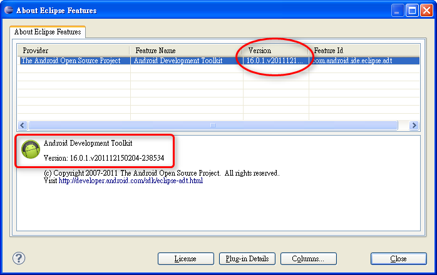The image size is (437, 275).
Task: Sort by the Feature Name column header
Action: [x=186, y=51]
